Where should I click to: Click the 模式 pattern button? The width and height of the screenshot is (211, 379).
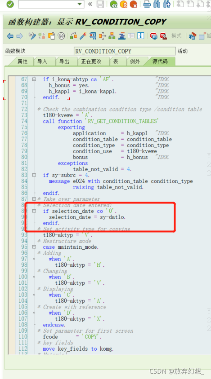coord(176,36)
